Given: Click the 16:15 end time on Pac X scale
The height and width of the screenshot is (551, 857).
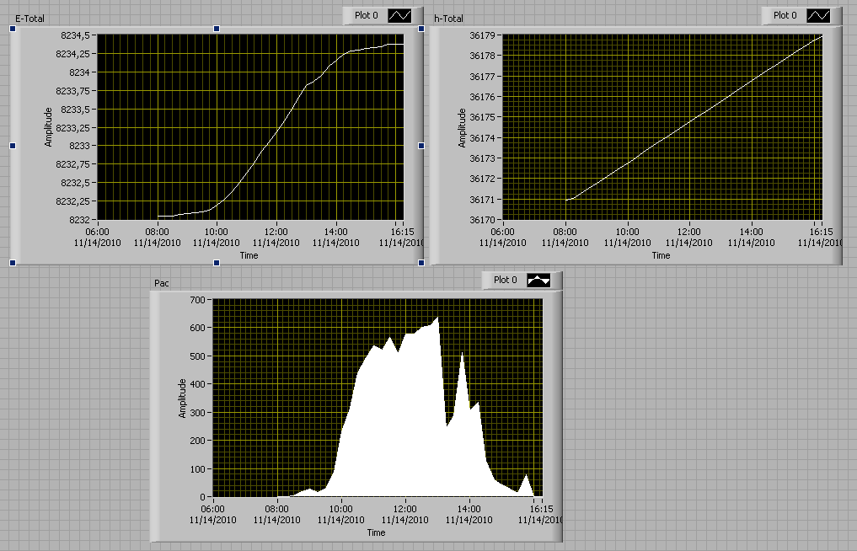Looking at the screenshot, I should (x=542, y=509).
